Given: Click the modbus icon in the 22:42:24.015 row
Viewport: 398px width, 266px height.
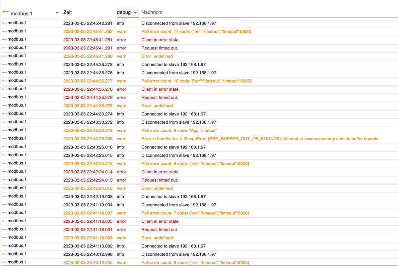Looking at the screenshot, I should coord(5,163).
